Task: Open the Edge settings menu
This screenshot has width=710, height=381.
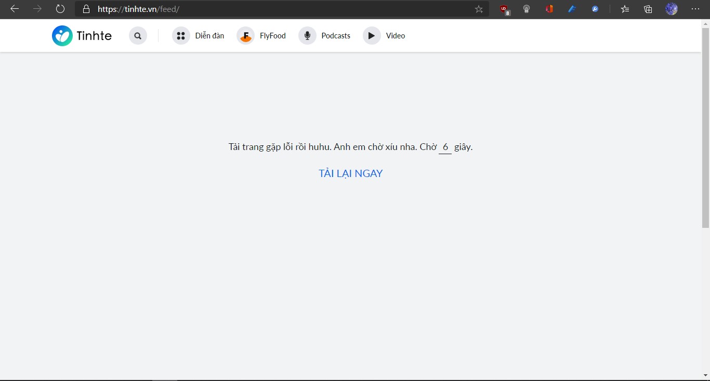Action: click(x=696, y=9)
